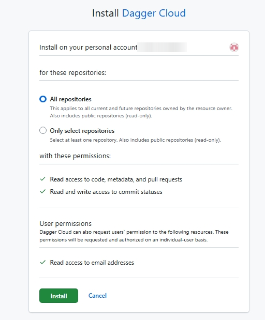The image size is (265, 320).
Task: Click the "Only select repositories" label text
Action: coord(82,131)
